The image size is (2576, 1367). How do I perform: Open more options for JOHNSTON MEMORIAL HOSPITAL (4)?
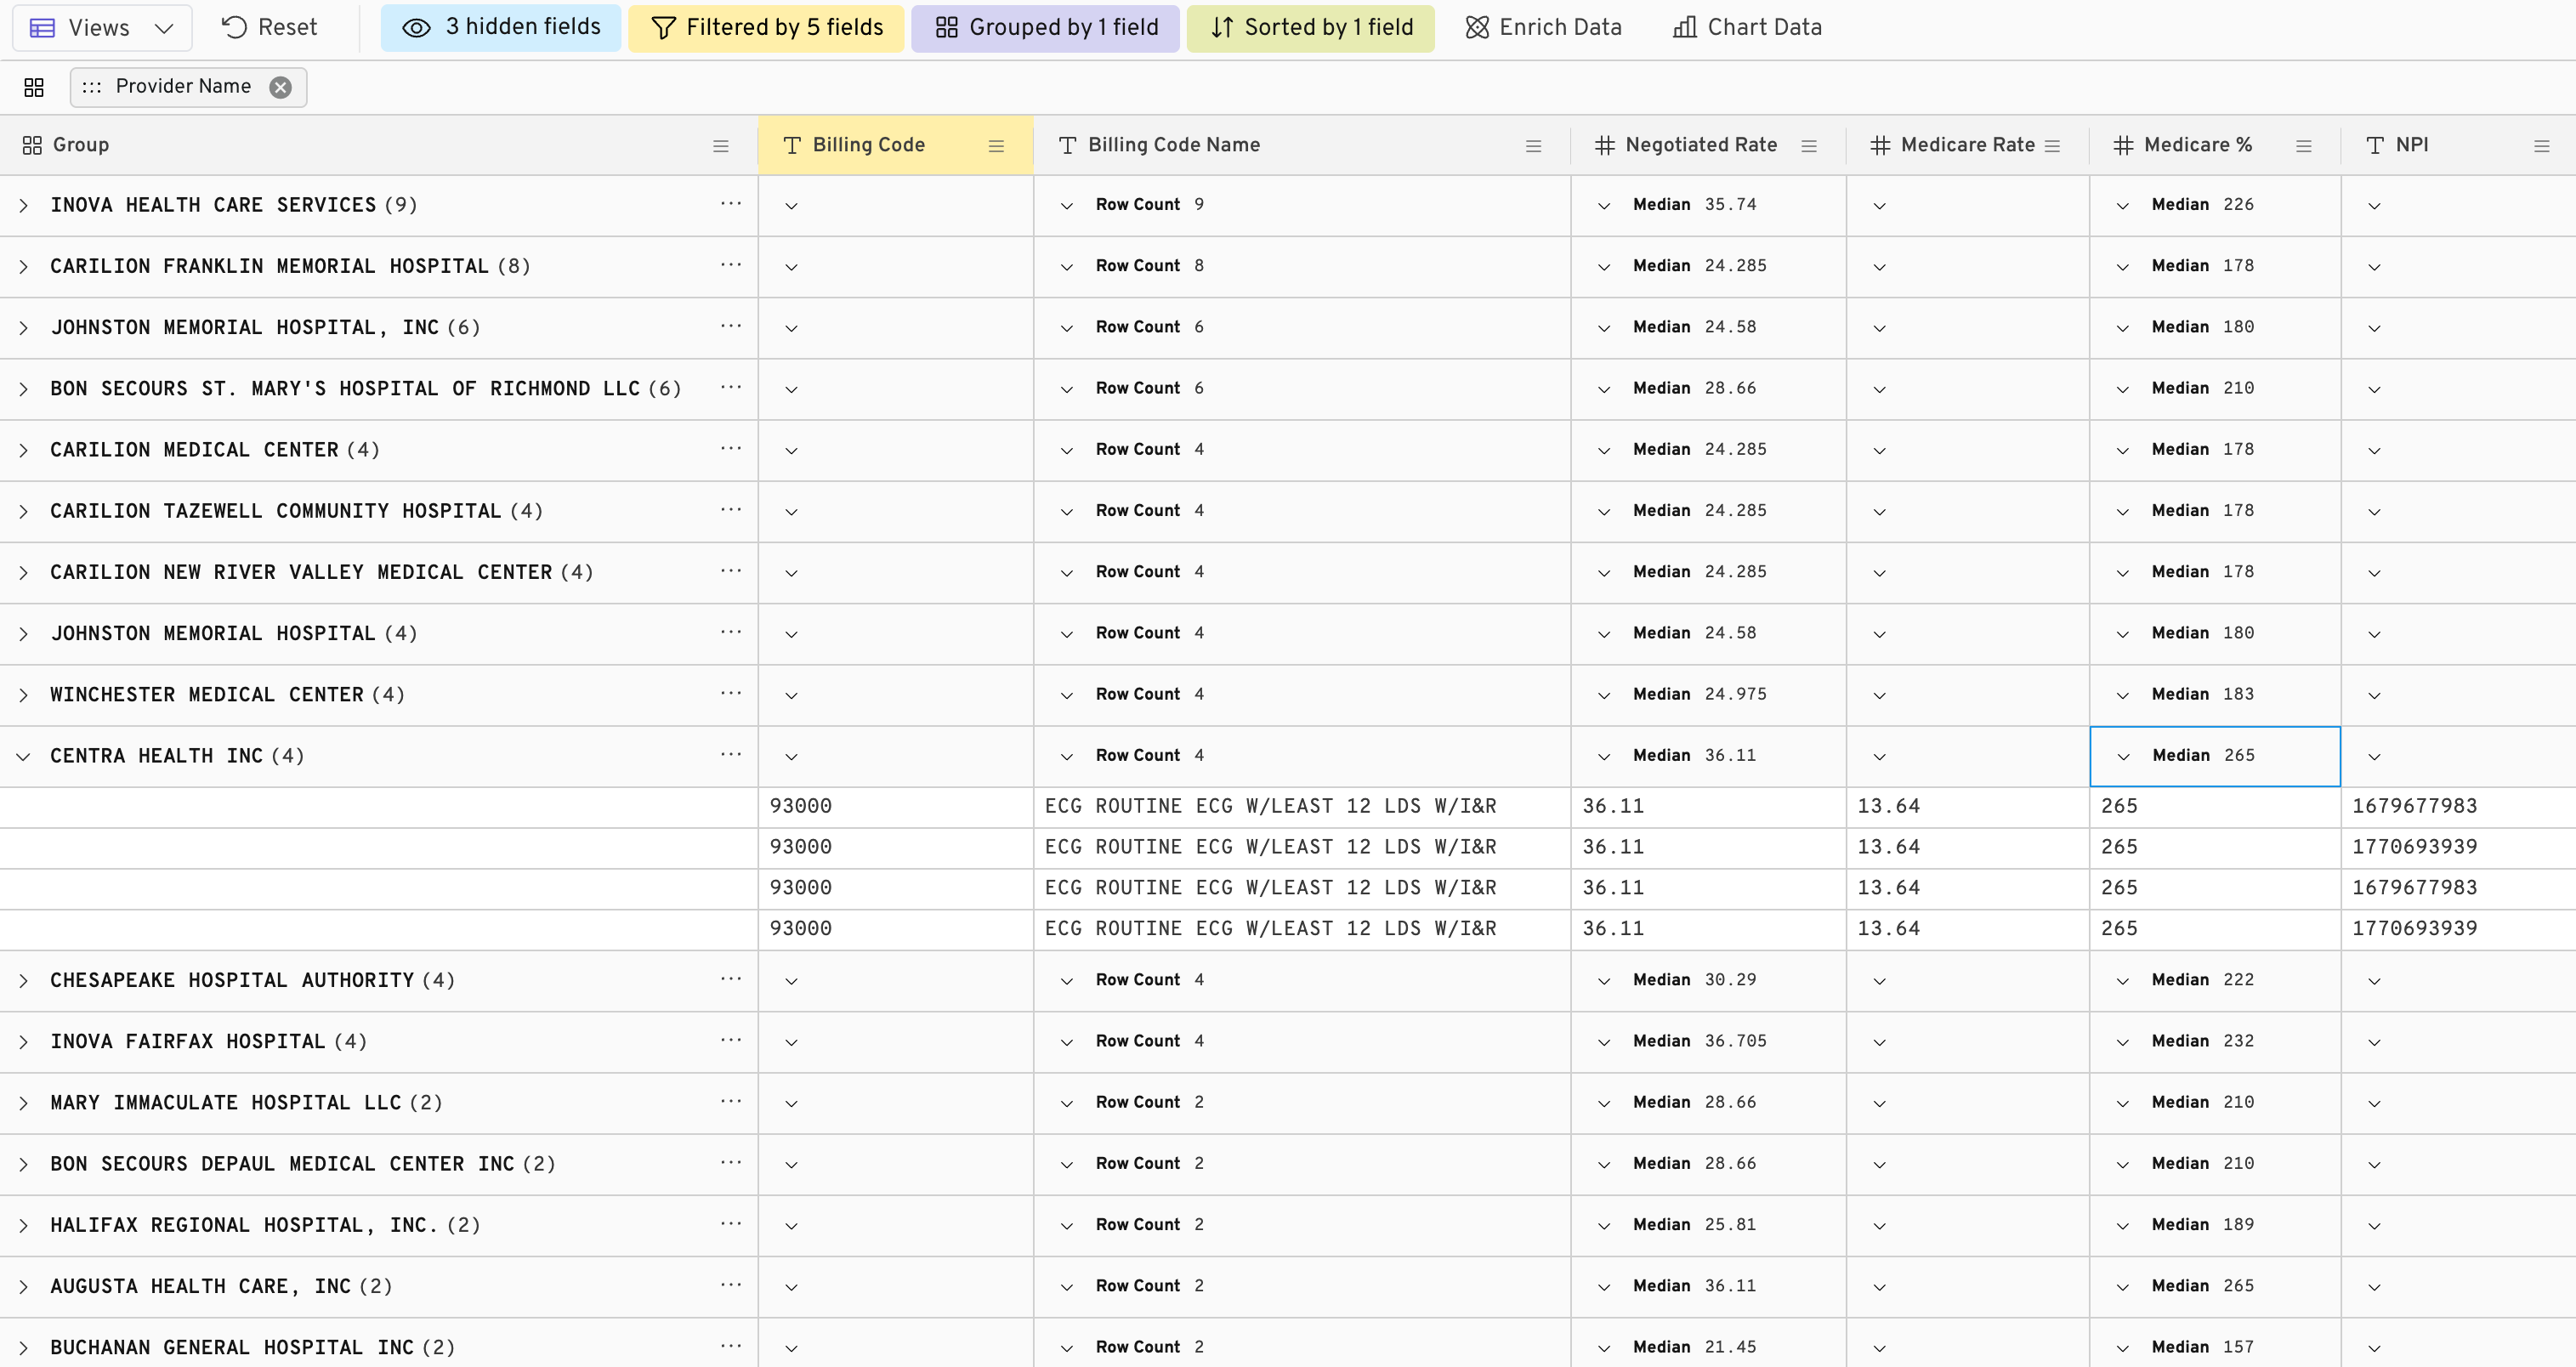731,633
